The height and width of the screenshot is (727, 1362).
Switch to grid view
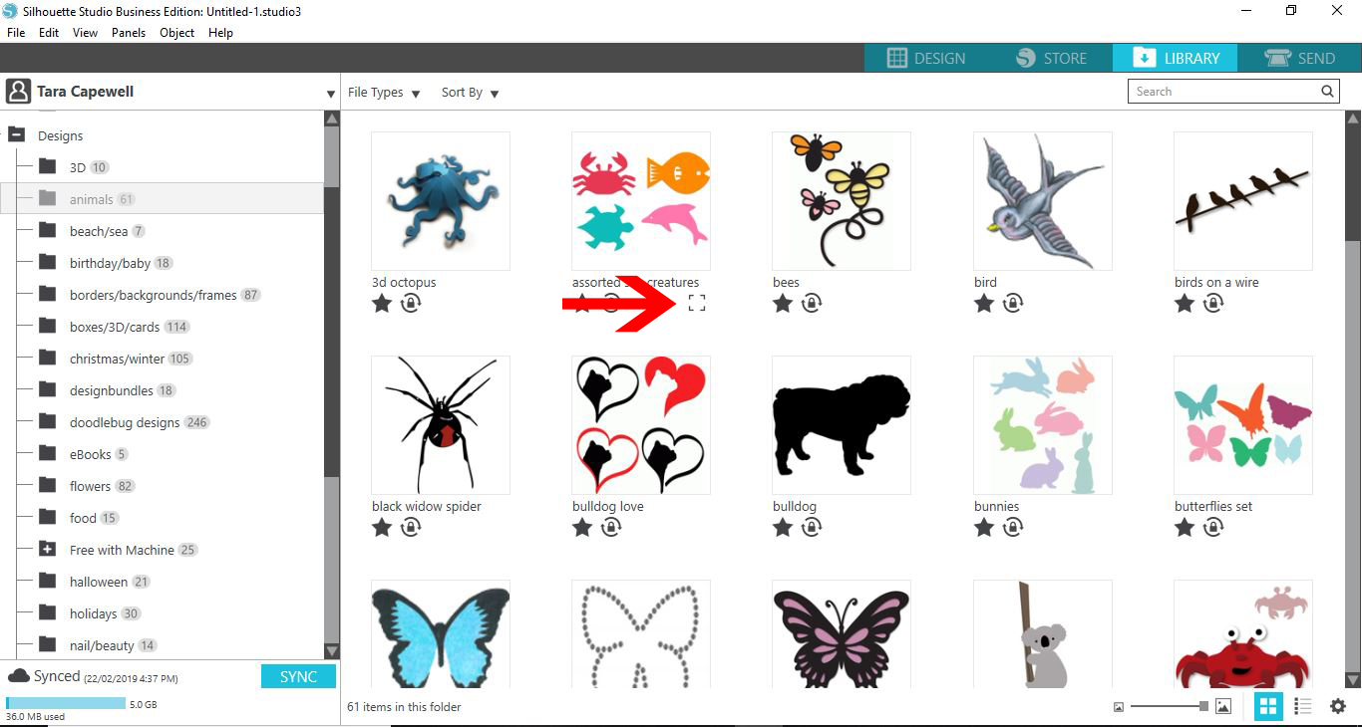(1268, 706)
